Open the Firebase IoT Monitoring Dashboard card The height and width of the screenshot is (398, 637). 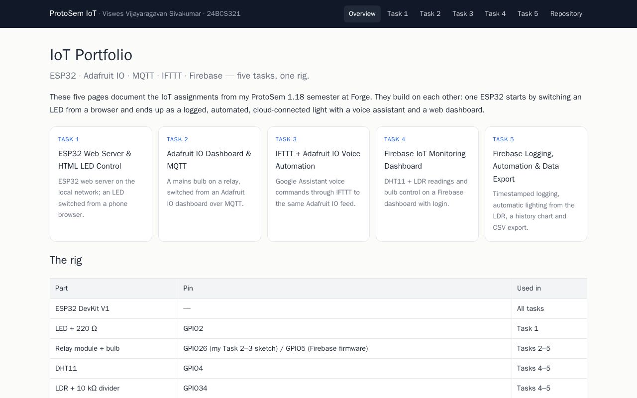pyautogui.click(x=427, y=184)
